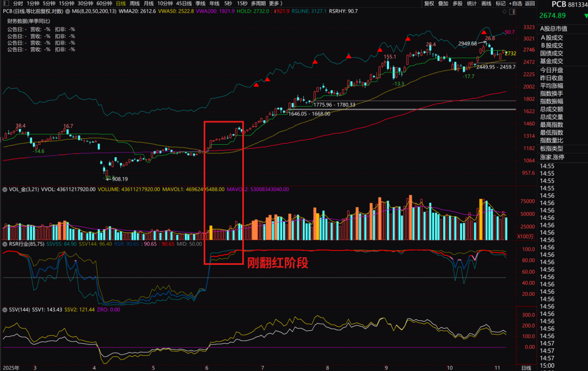Switch to the 1分钟 period
Viewport: 588px width, 371px height.
coord(33,3)
